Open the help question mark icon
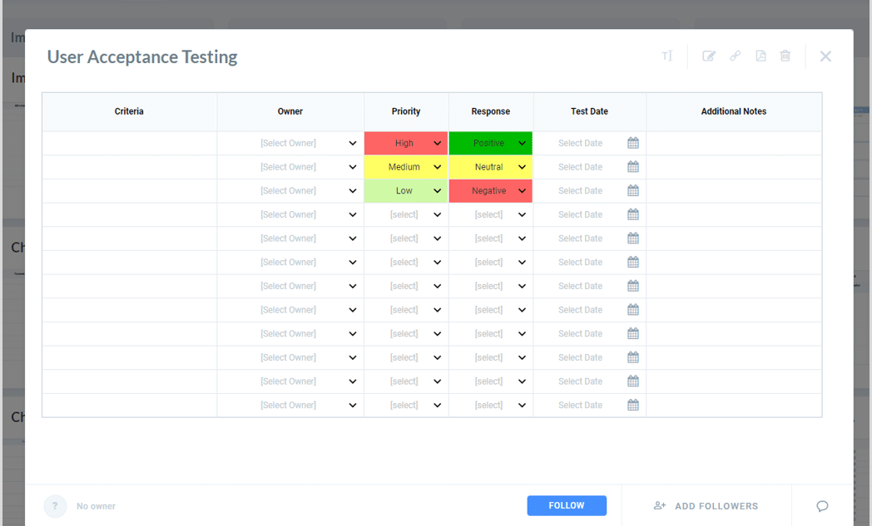Viewport: 872px width, 526px height. [x=55, y=506]
